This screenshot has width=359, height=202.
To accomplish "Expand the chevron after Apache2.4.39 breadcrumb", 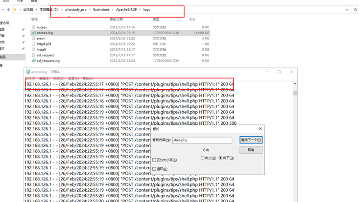I will tap(140, 10).
